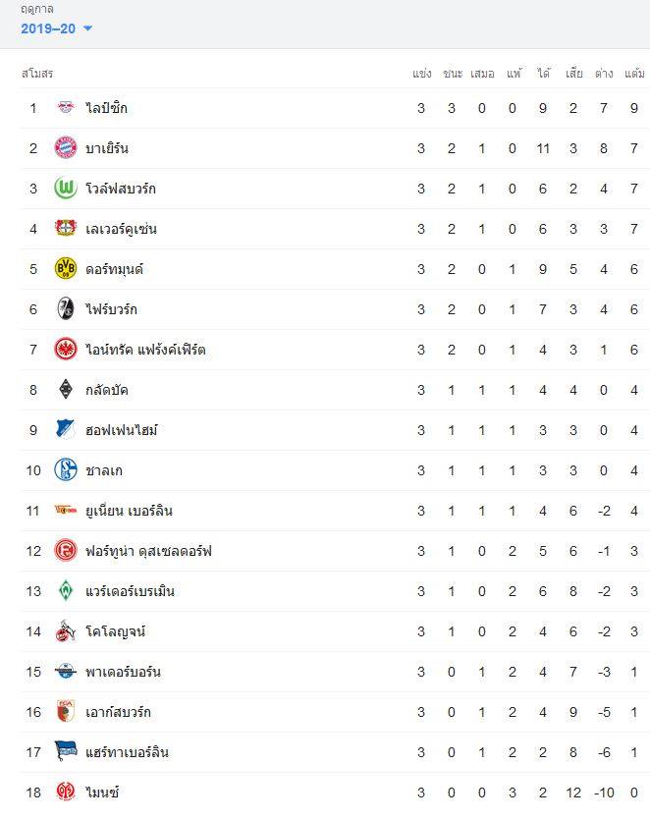650x820 pixels.
Task: Click the dropdown arrow beside 2019–20
Action: click(87, 28)
